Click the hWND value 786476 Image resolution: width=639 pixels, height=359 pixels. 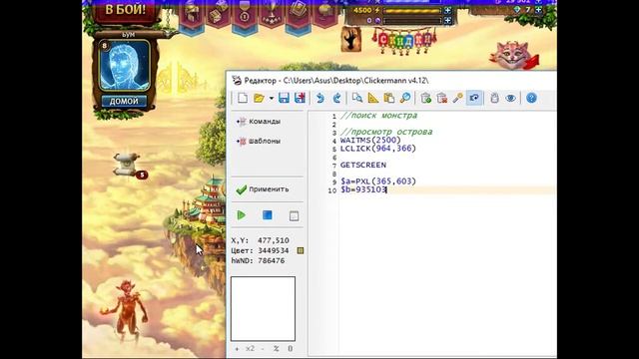pos(272,261)
